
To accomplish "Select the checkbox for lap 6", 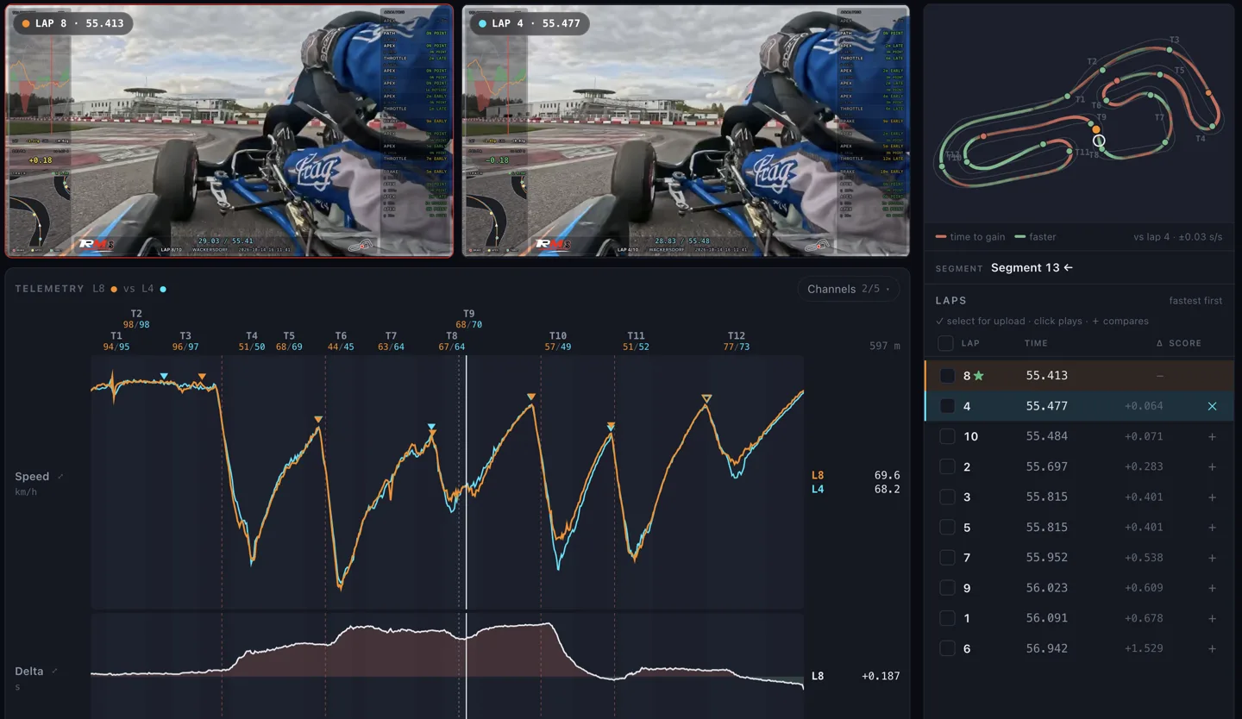I will pos(947,648).
